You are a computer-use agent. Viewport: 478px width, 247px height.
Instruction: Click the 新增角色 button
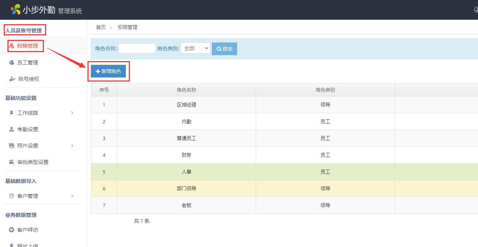[108, 71]
